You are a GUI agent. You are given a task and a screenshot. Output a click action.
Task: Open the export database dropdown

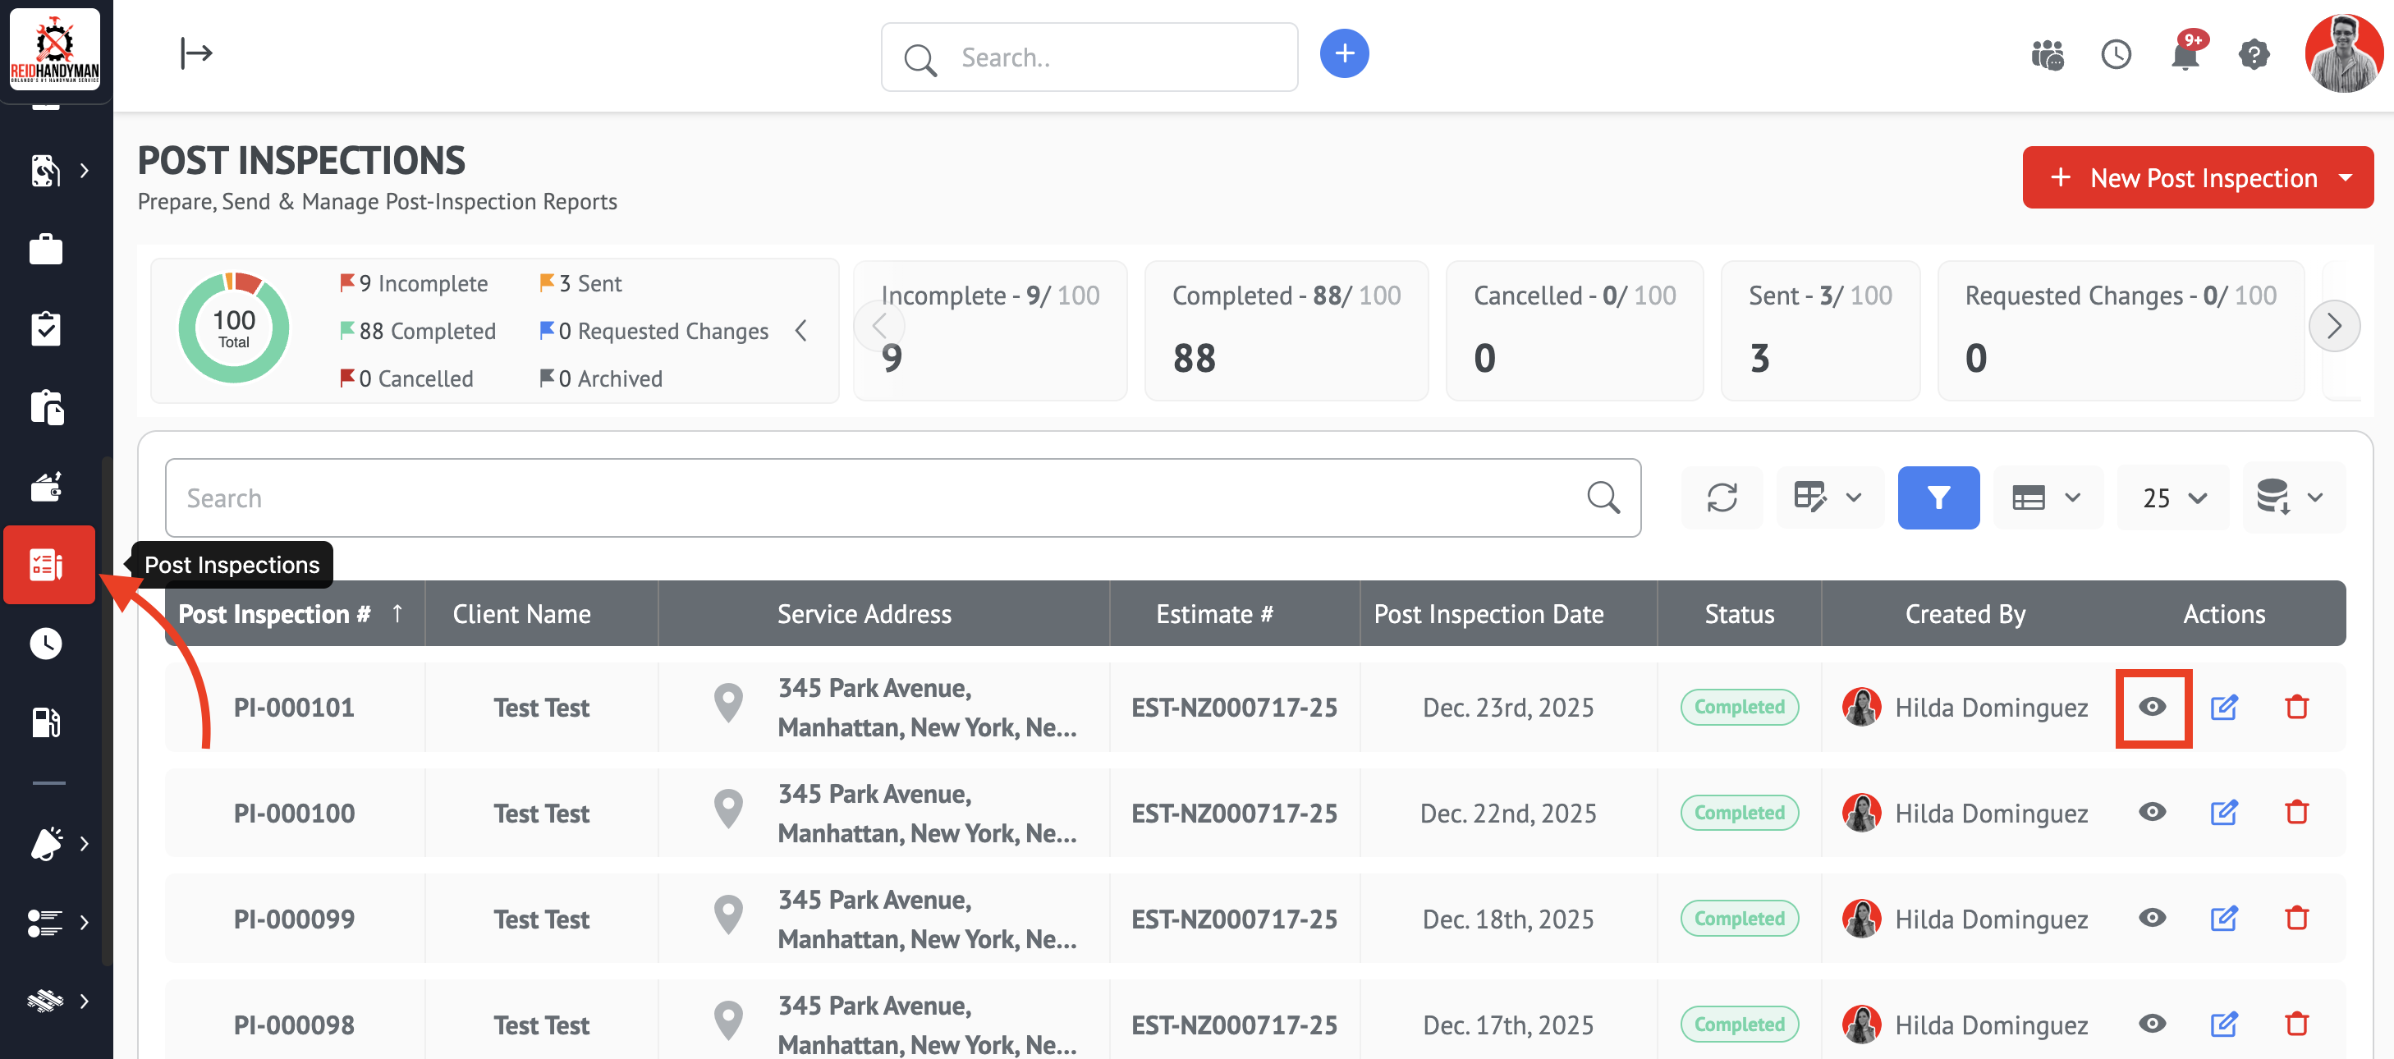pyautogui.click(x=2291, y=498)
